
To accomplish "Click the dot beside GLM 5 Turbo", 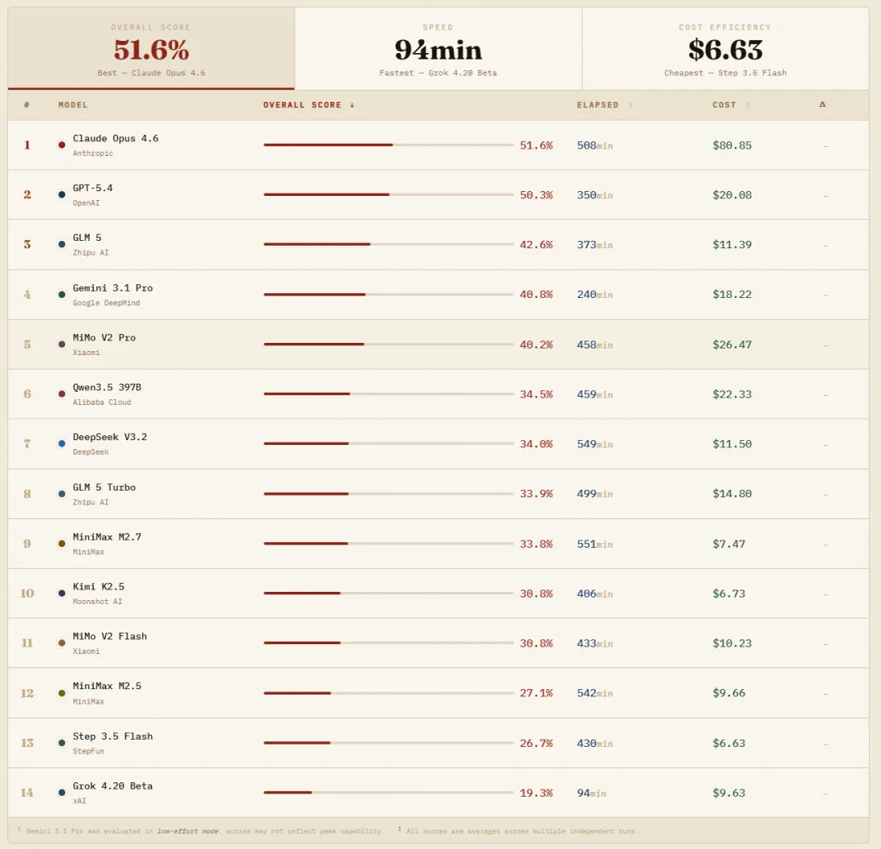I will (x=62, y=494).
